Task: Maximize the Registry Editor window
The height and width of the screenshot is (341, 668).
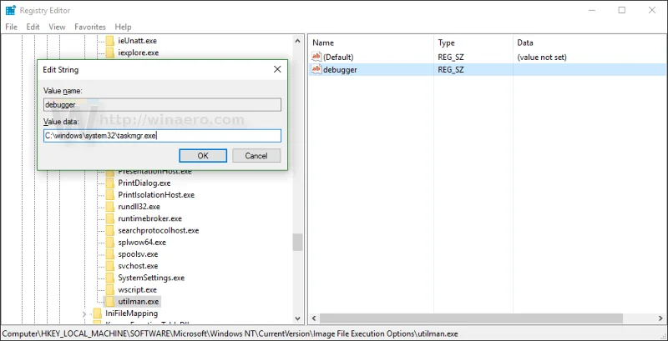Action: pos(621,10)
